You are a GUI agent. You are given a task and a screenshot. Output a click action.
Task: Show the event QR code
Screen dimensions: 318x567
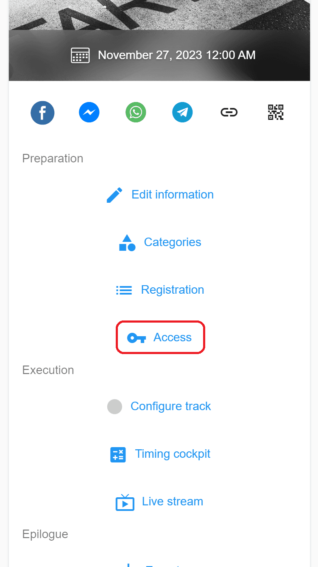click(x=276, y=112)
